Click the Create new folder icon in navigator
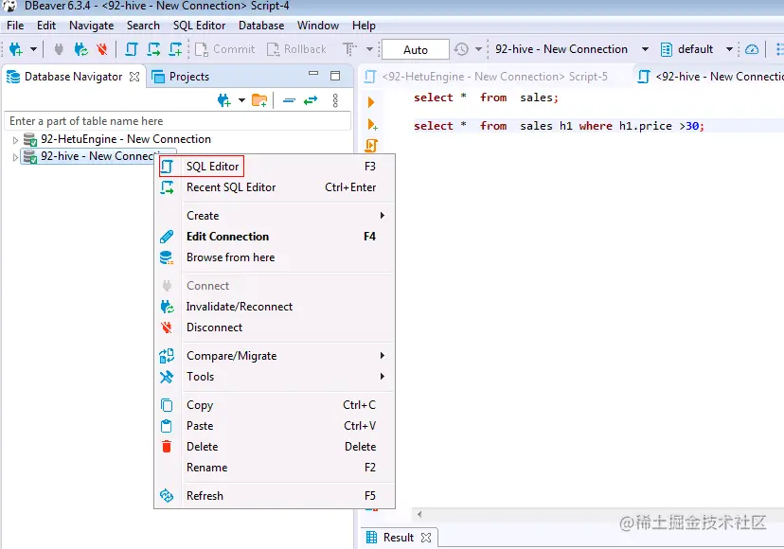The image size is (784, 549). pos(259,100)
